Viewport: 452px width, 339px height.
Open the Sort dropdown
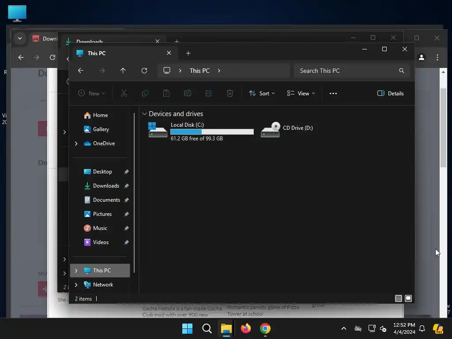coord(262,94)
